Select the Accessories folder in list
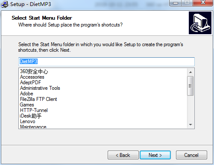 tap(32, 77)
